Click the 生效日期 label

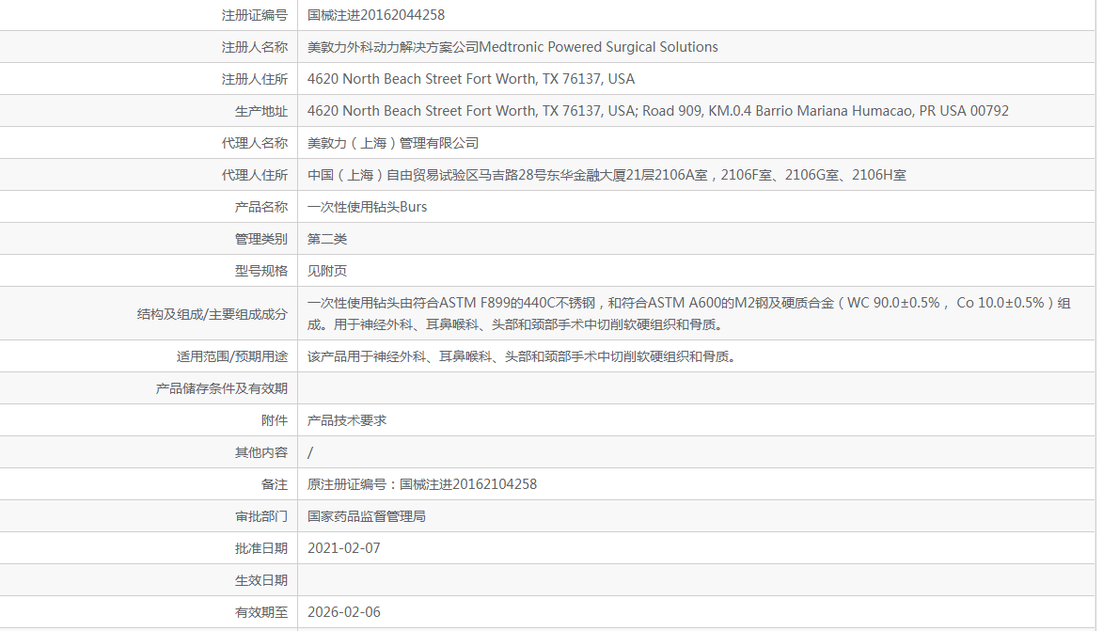pyautogui.click(x=261, y=580)
